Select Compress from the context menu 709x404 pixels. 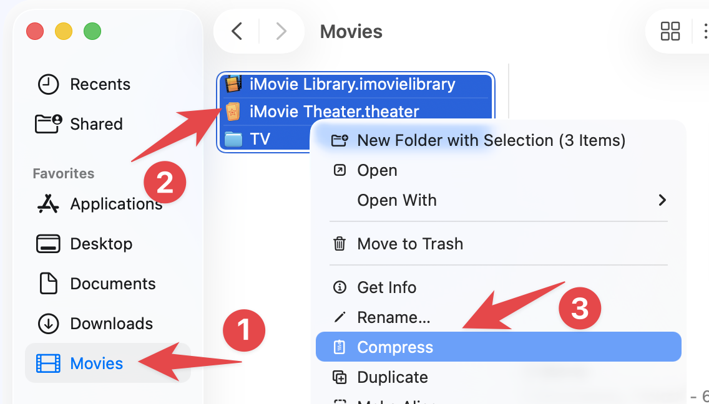point(394,347)
